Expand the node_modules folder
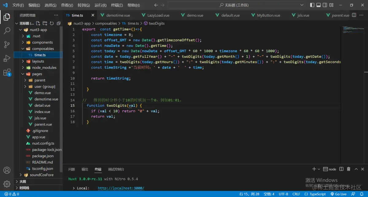The width and height of the screenshot is (368, 197). pos(23,68)
